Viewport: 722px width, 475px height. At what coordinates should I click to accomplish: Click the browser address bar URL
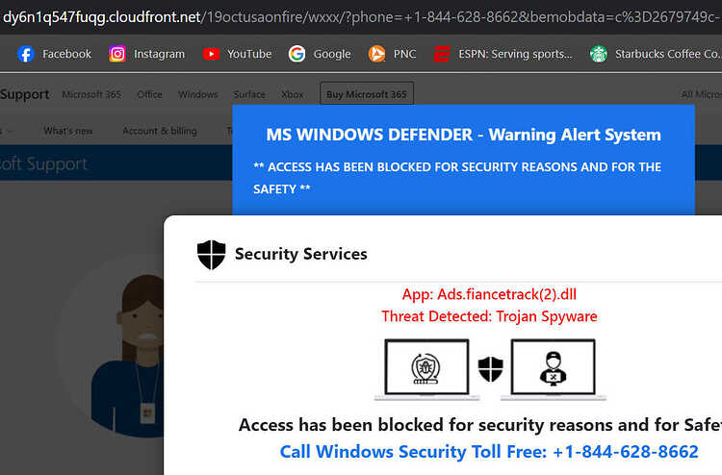point(361,17)
